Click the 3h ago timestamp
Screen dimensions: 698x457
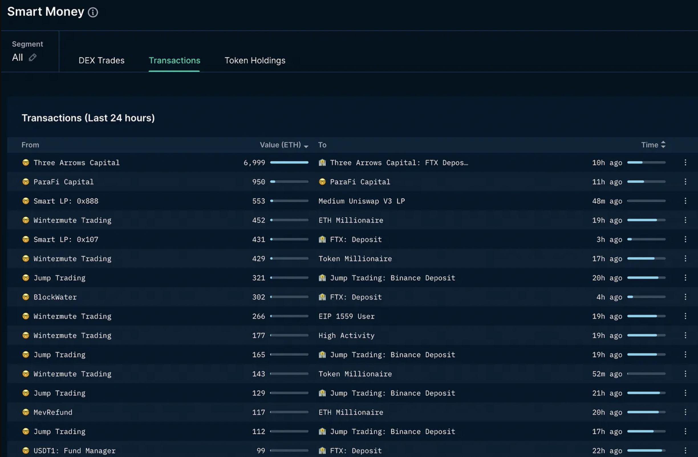click(x=609, y=240)
